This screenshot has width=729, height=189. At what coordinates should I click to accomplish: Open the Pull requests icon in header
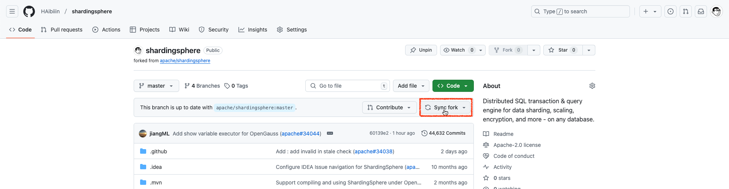[686, 11]
